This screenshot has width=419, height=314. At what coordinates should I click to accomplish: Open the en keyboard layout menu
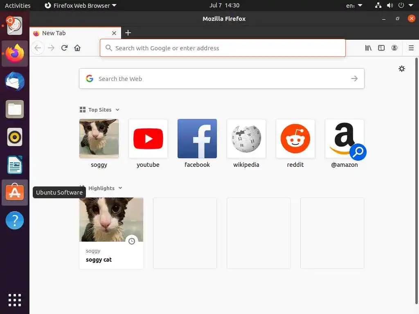pyautogui.click(x=354, y=5)
